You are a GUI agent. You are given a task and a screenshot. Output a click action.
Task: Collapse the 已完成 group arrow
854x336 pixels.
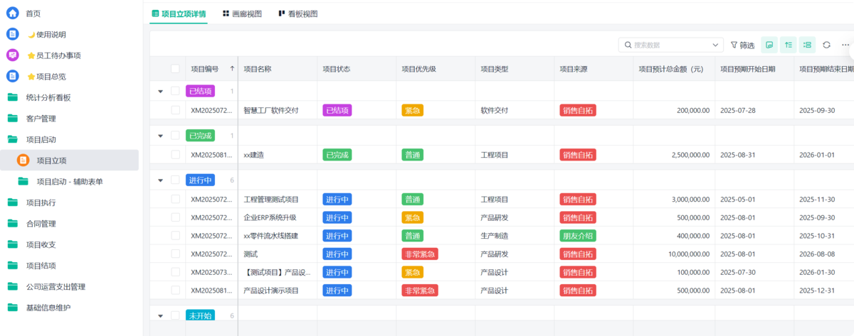pos(160,136)
